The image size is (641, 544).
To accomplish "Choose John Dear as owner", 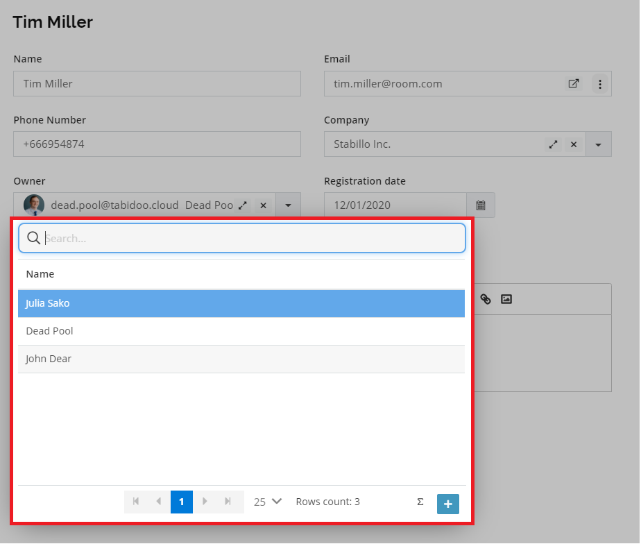I will pyautogui.click(x=241, y=359).
